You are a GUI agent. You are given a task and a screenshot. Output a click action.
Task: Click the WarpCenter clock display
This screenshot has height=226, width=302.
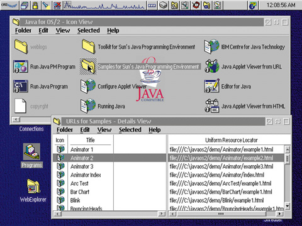281,5
